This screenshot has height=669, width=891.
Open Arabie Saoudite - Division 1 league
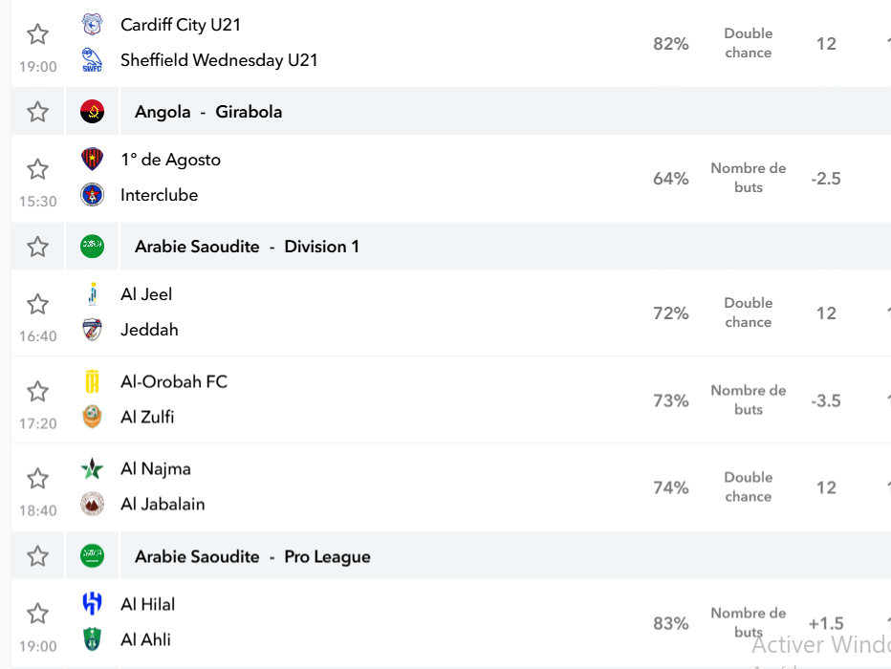pyautogui.click(x=247, y=247)
